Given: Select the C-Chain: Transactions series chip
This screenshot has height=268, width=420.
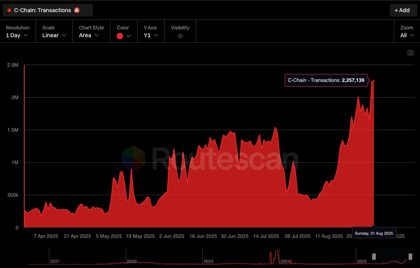Looking at the screenshot, I should 48,10.
